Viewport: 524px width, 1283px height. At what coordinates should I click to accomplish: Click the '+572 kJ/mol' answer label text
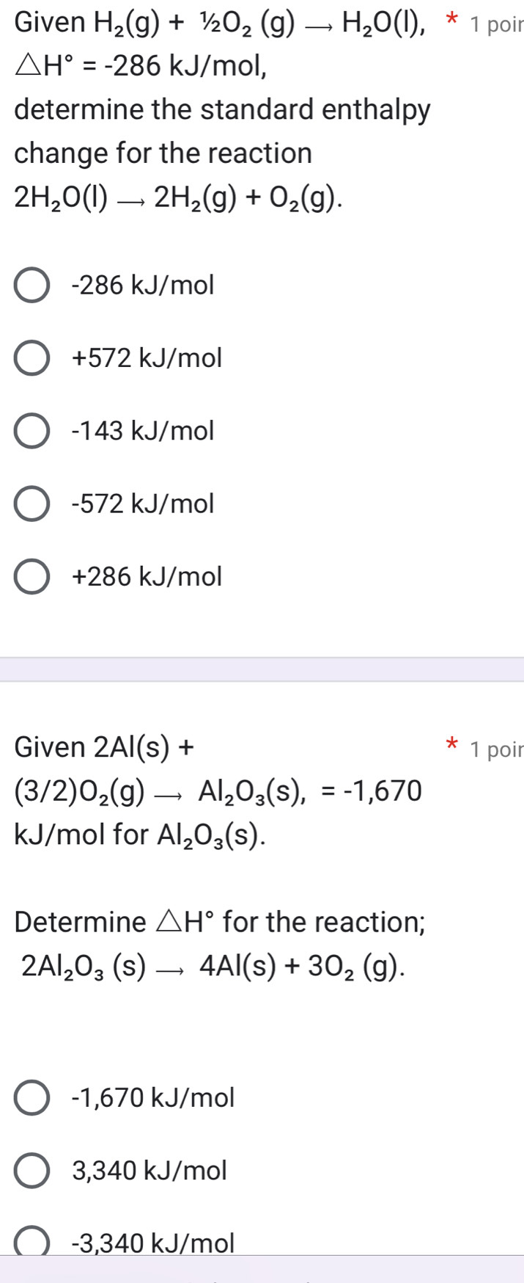click(x=147, y=358)
